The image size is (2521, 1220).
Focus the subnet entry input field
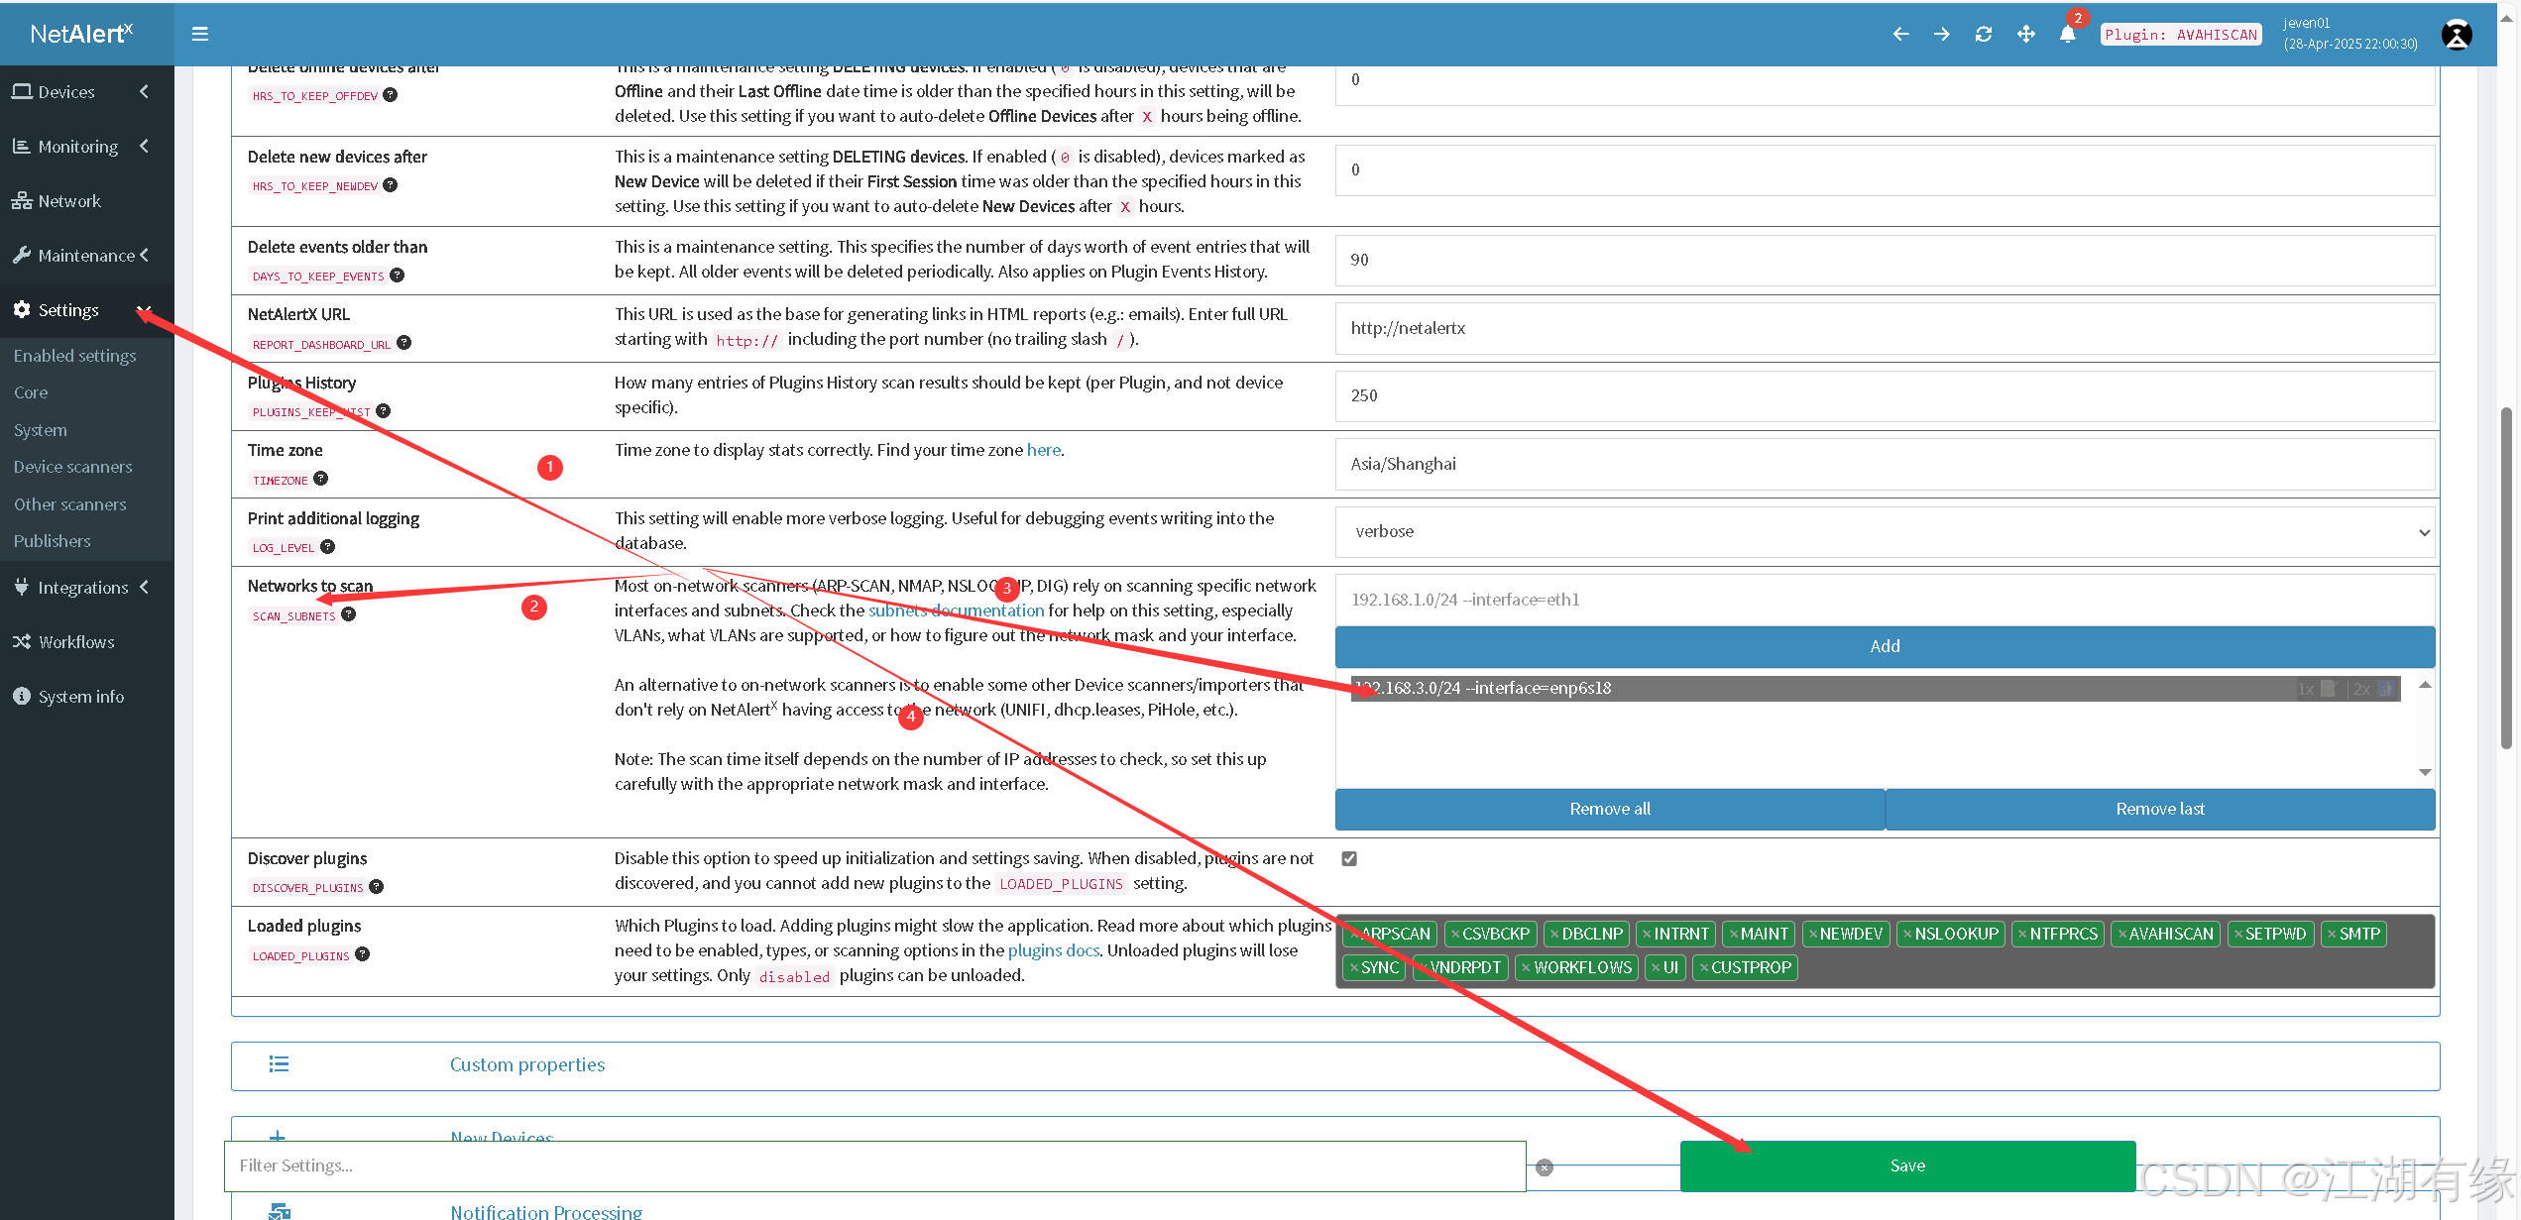pos(1885,601)
